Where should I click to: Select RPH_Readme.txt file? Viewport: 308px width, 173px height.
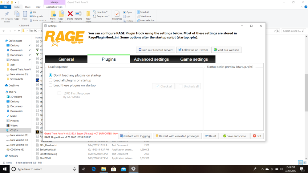click(x=48, y=145)
